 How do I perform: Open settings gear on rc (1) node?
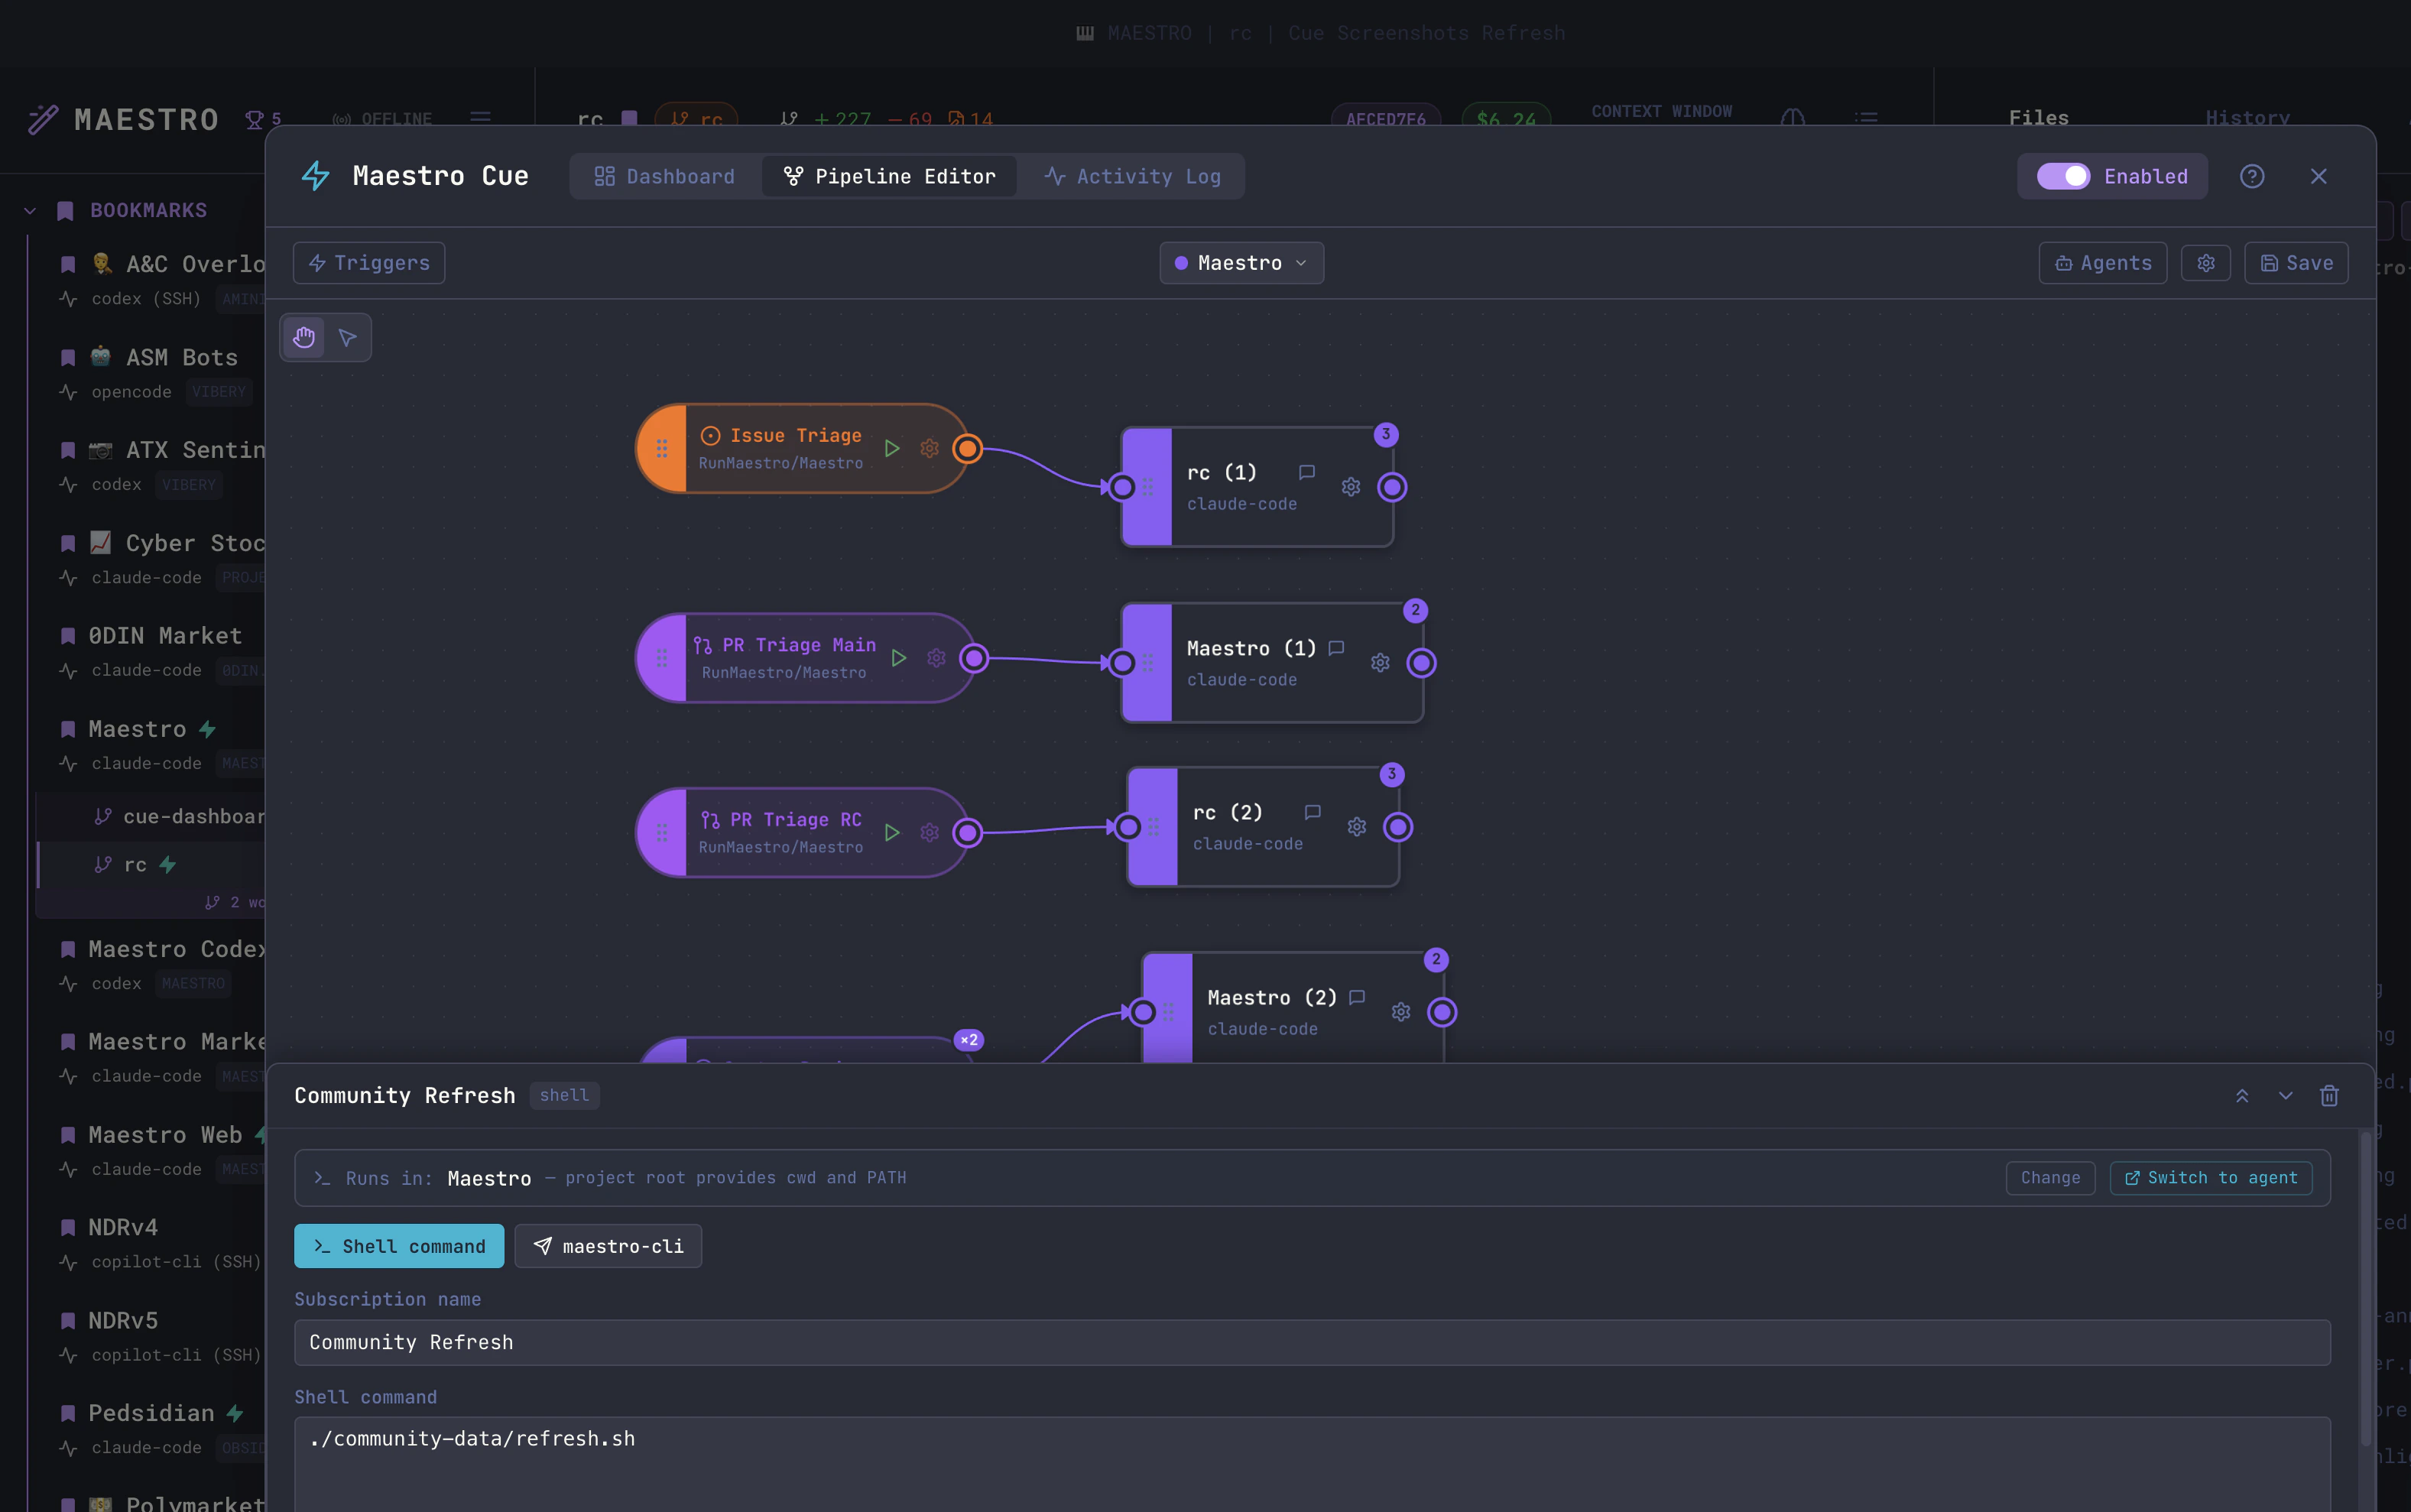[1351, 487]
